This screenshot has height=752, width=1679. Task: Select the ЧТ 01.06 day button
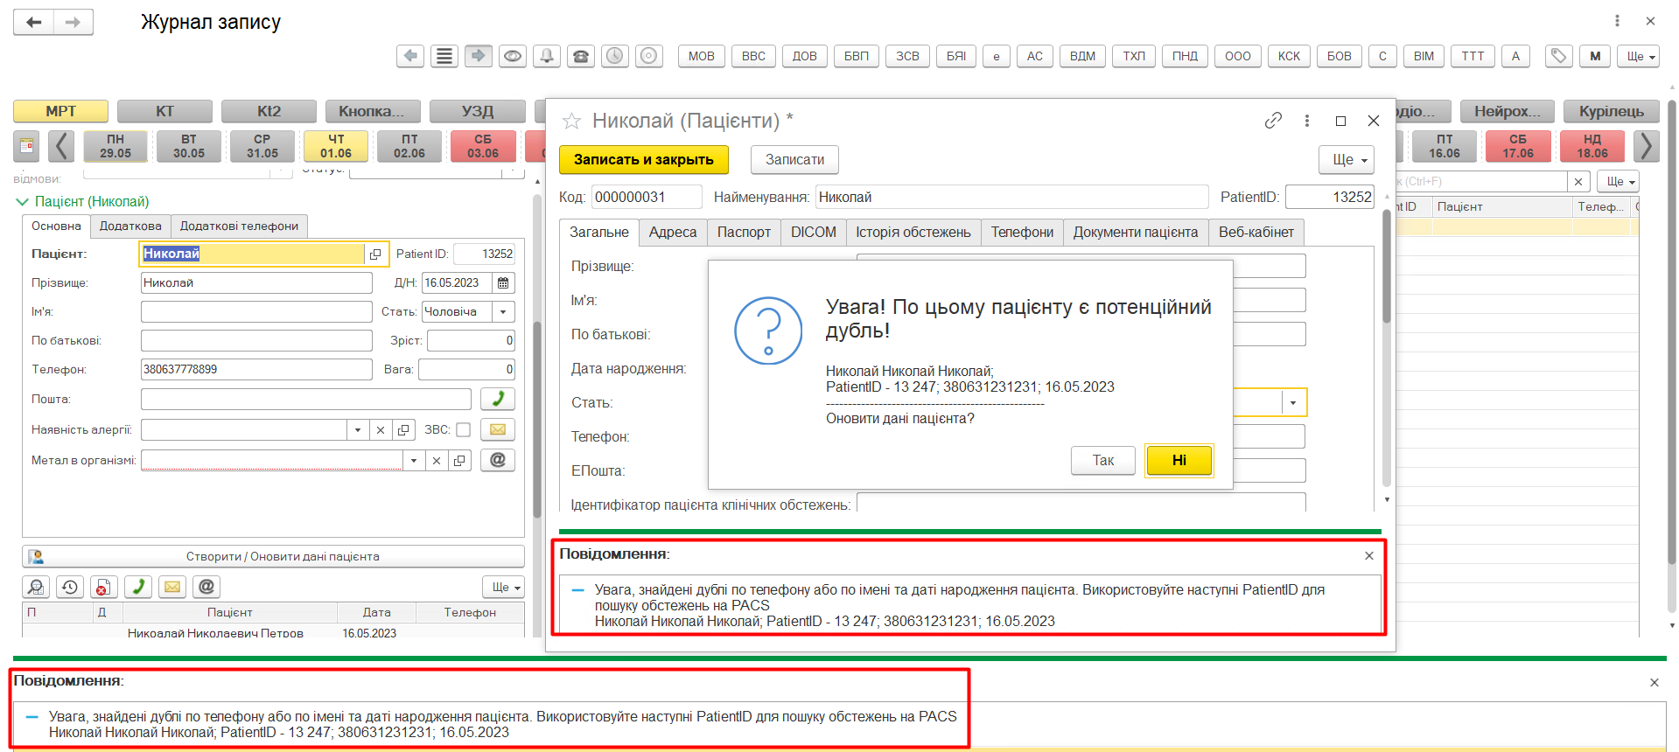(336, 146)
